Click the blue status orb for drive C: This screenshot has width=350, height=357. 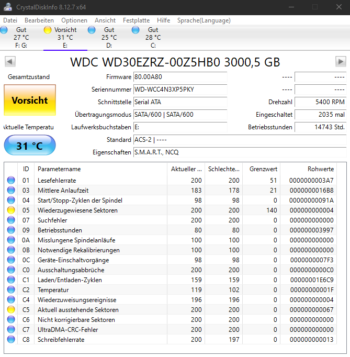(x=136, y=30)
